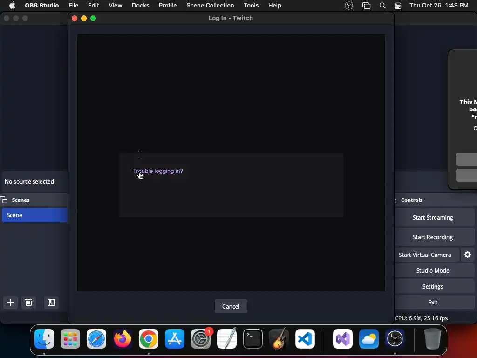
Task: Remove selected scene with trash icon
Action: click(28, 303)
